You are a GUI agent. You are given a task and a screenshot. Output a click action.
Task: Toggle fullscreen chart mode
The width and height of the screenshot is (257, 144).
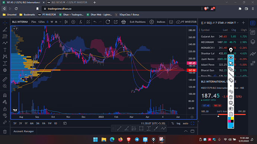pyautogui.click(x=193, y=124)
